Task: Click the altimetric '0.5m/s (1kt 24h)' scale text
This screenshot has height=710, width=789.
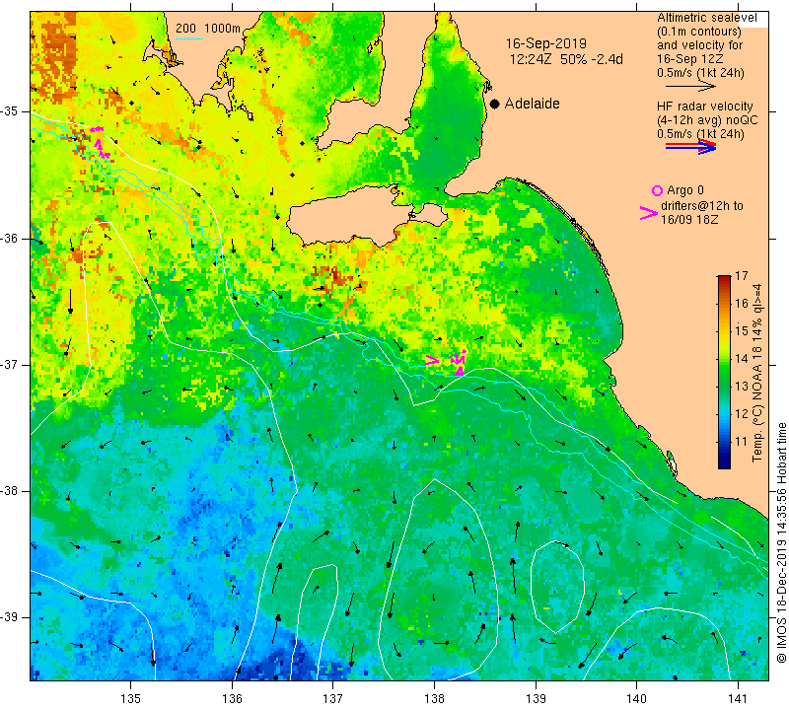Action: [700, 73]
